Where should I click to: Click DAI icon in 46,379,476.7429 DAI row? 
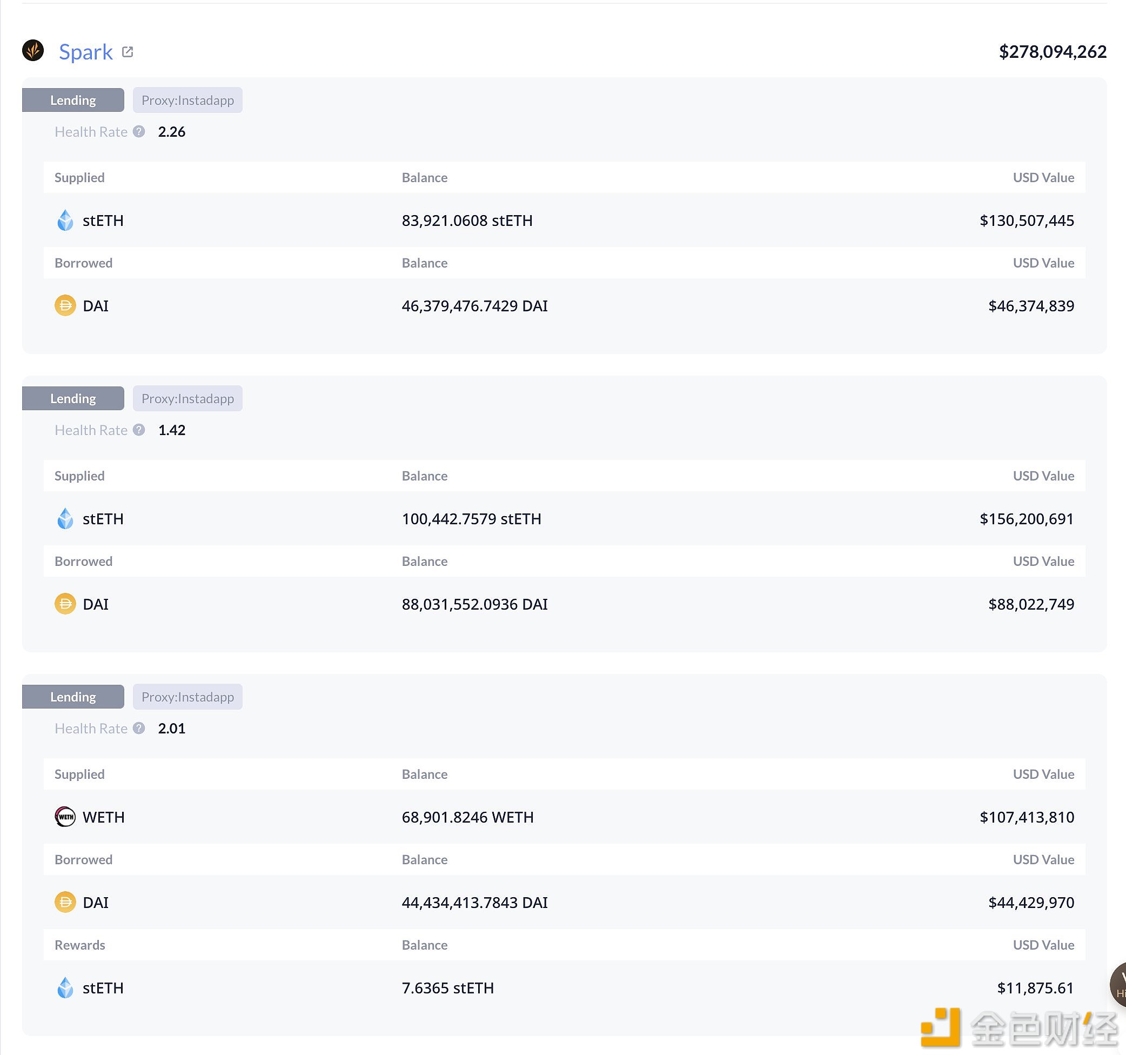pos(65,306)
